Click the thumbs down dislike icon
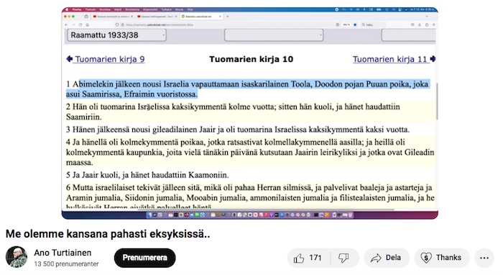Viewport: 503px width, 275px height. [x=344, y=258]
